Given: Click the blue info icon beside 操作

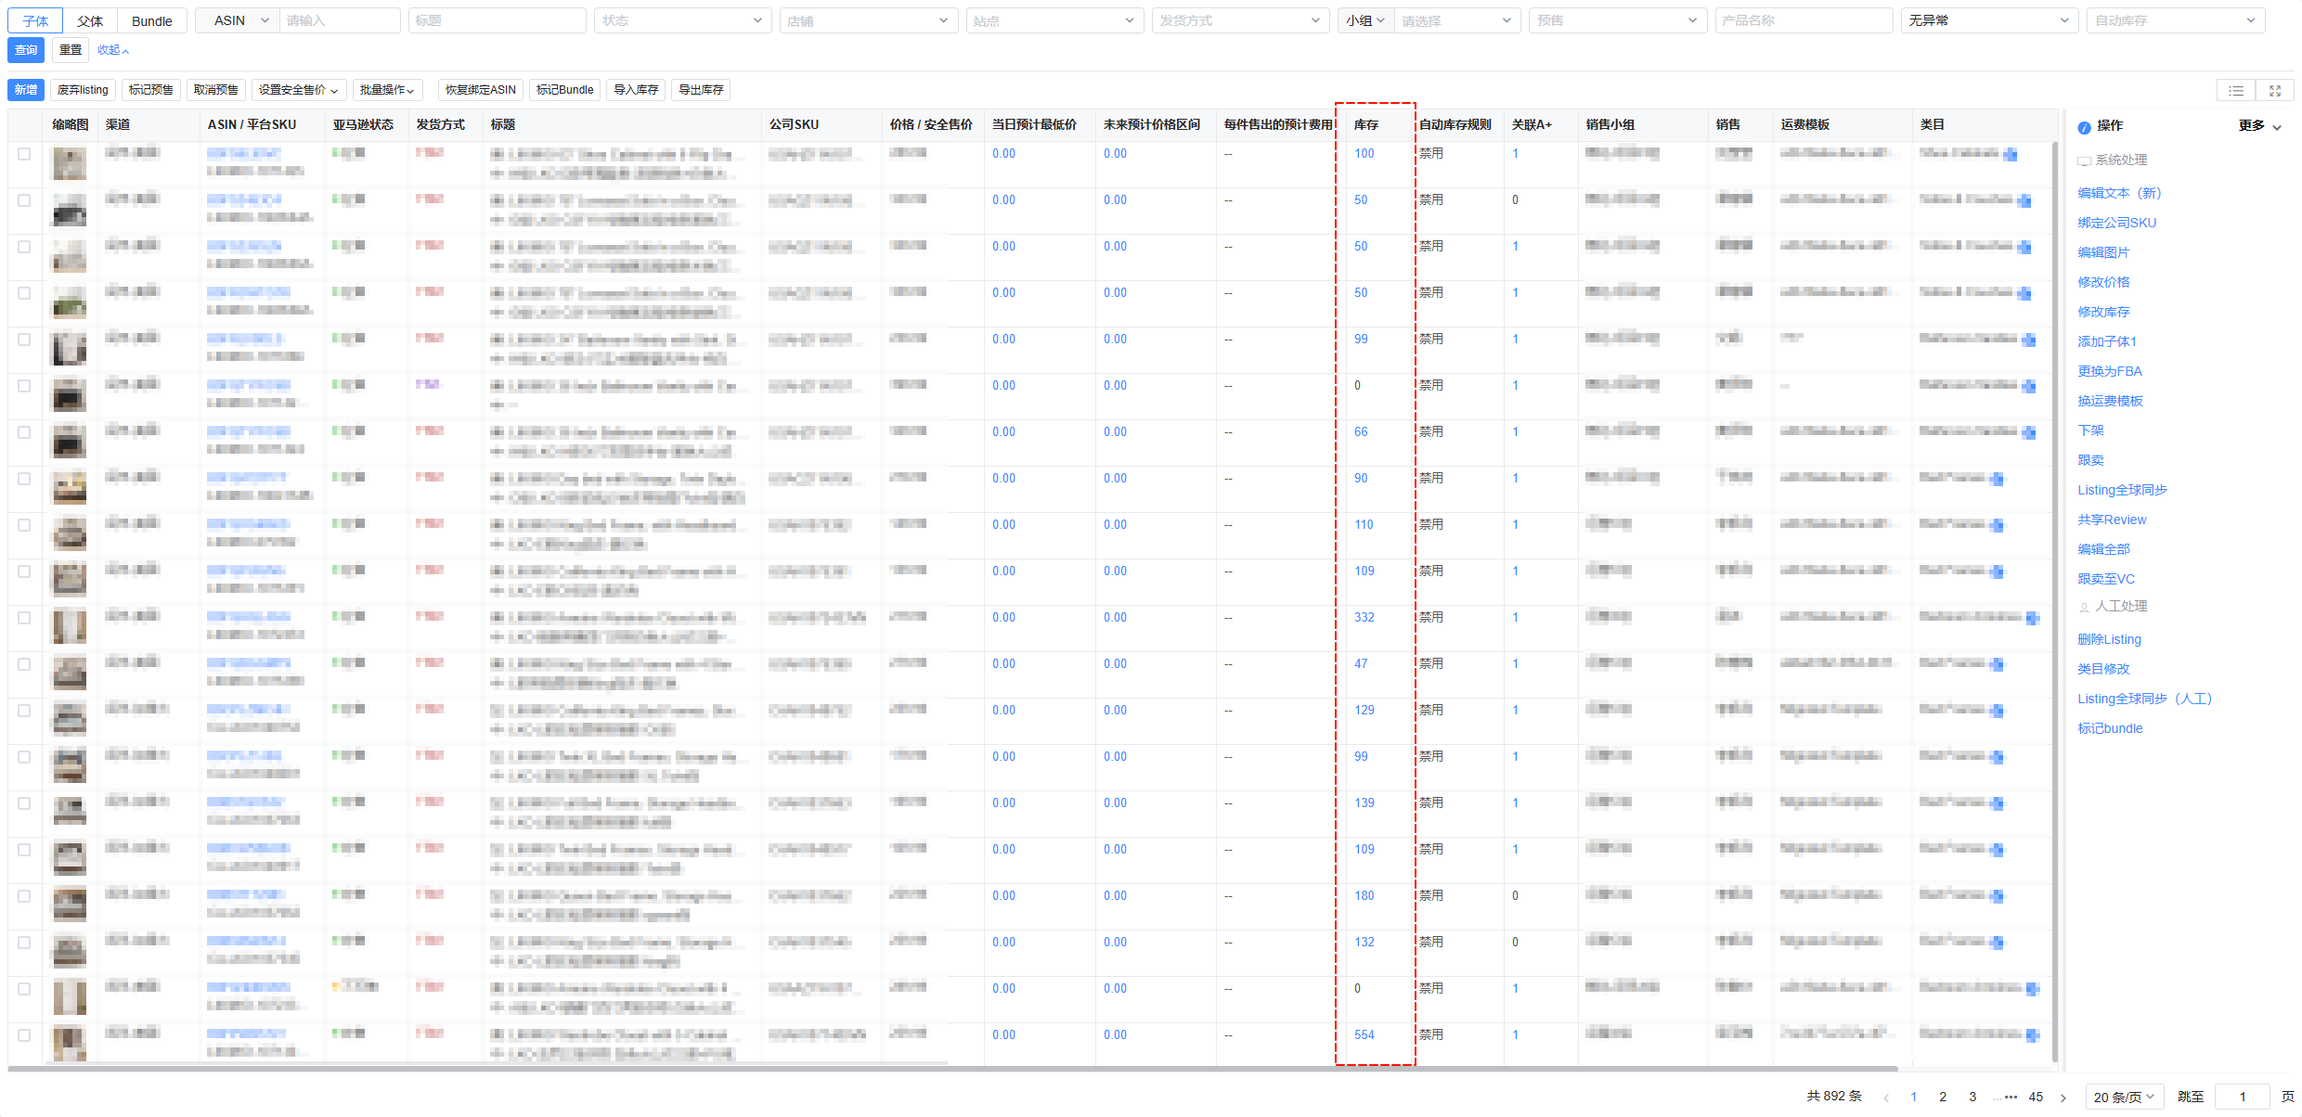Looking at the screenshot, I should [2084, 126].
